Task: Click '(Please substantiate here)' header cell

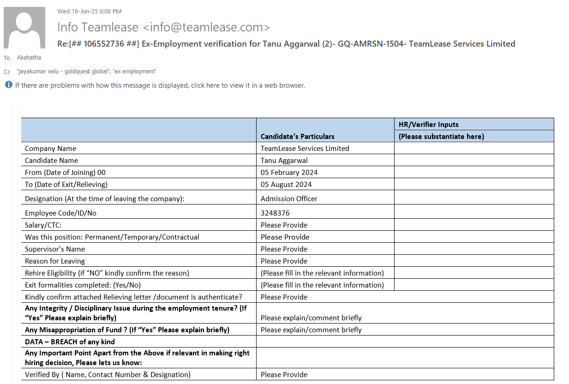Action: (474, 136)
